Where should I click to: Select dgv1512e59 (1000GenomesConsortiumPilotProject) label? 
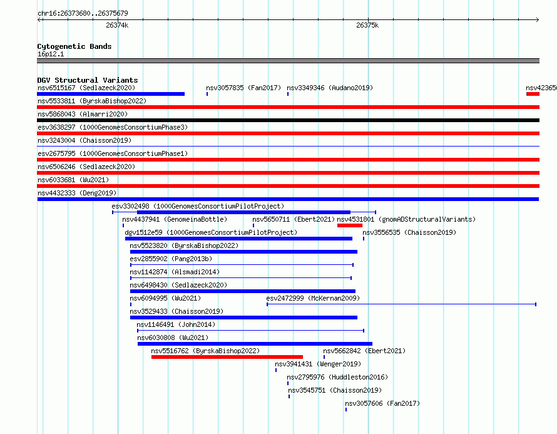pyautogui.click(x=211, y=232)
